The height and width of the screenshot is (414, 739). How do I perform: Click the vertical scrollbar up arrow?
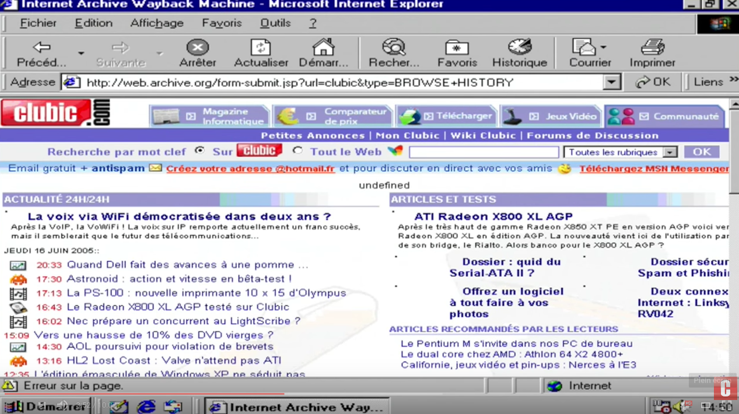click(734, 105)
